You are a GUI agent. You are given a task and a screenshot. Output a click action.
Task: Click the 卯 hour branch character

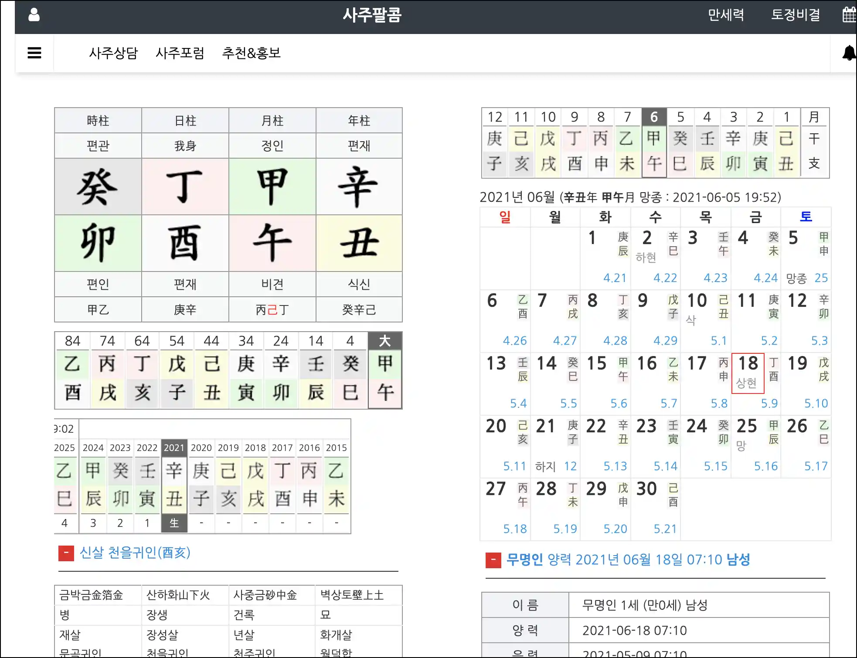(x=98, y=243)
